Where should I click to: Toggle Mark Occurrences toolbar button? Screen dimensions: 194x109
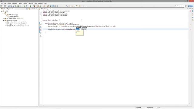(x=53, y=6)
